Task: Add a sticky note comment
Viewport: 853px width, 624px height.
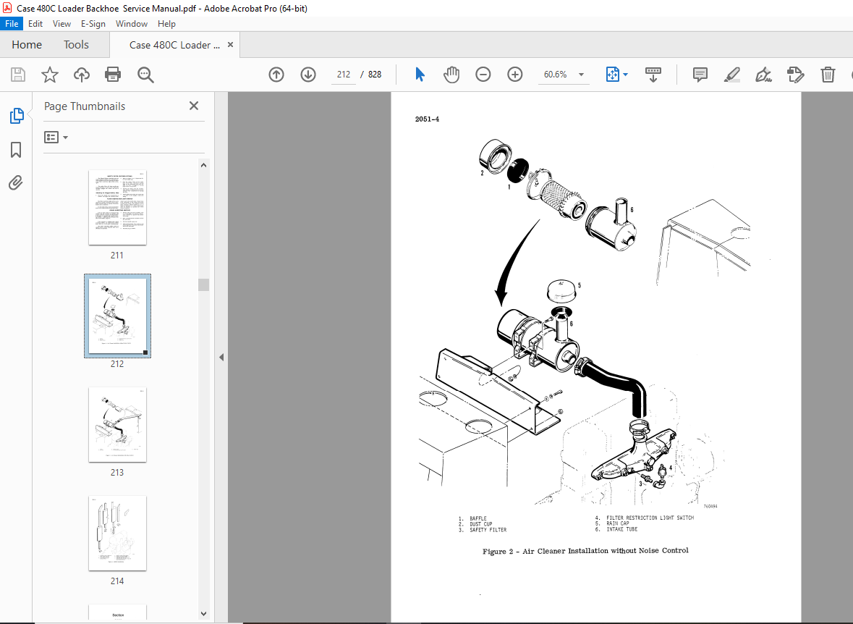Action: coord(700,75)
